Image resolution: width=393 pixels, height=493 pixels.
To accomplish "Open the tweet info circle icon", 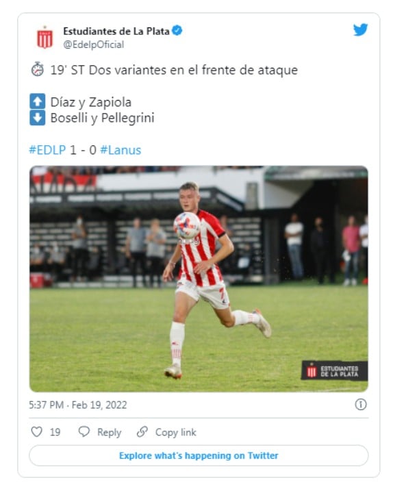I will pyautogui.click(x=361, y=405).
